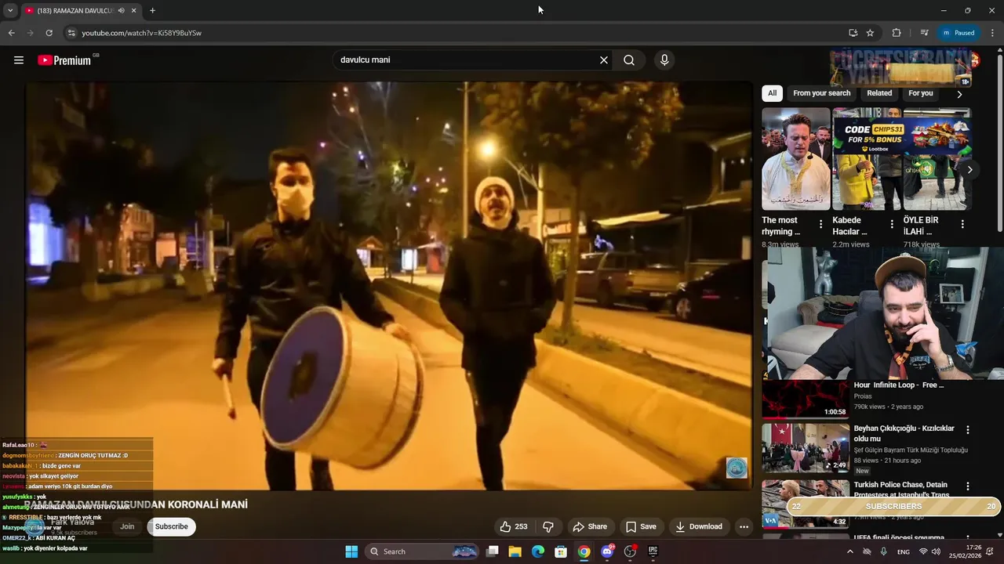Open File Explorer from taskbar
Image resolution: width=1004 pixels, height=564 pixels.
point(515,551)
